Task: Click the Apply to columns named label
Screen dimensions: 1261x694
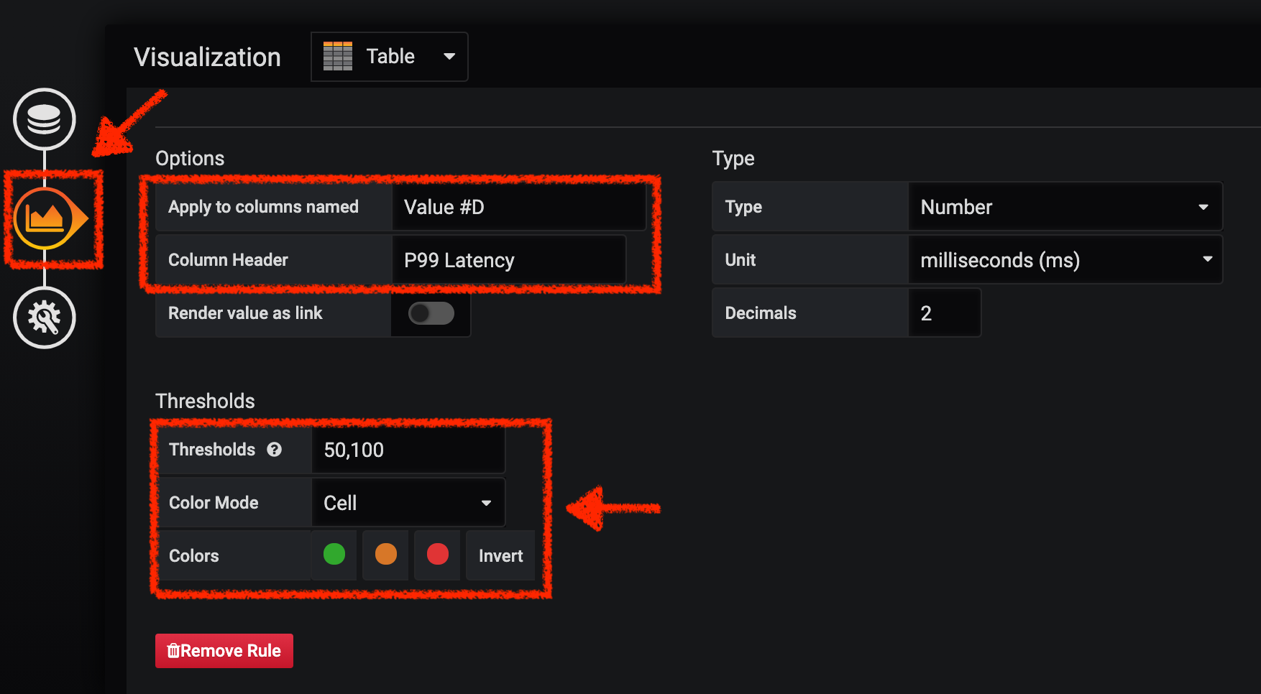Action: click(263, 207)
